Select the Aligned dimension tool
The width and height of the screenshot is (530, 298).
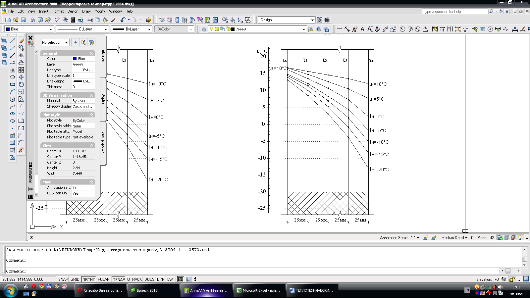pyautogui.click(x=347, y=29)
